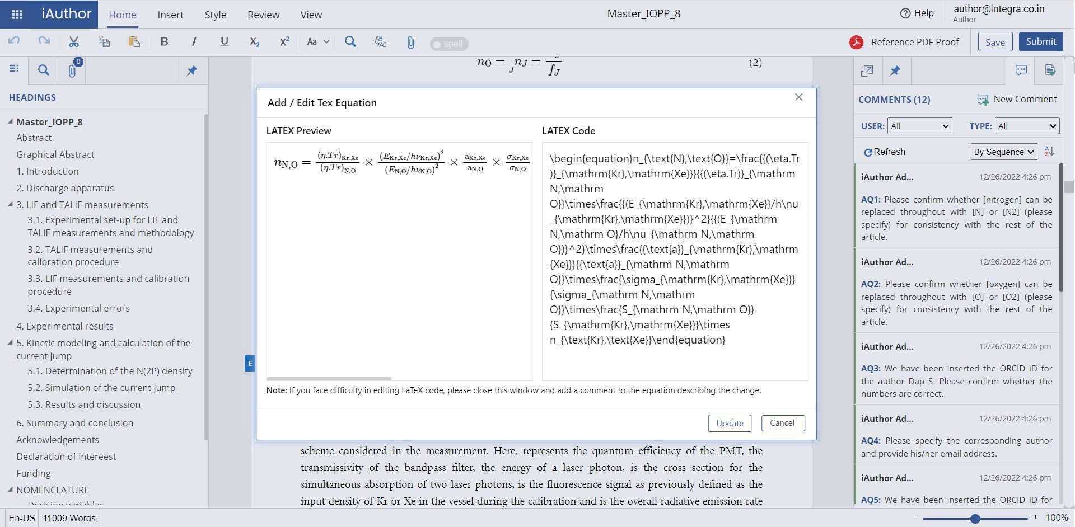This screenshot has width=1075, height=527.
Task: Open the TYPE filter dropdown
Action: (1027, 126)
